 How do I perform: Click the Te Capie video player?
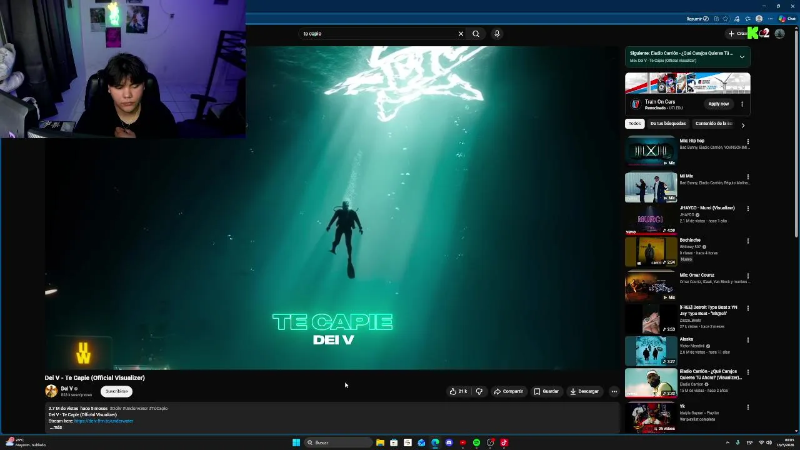[x=332, y=208]
